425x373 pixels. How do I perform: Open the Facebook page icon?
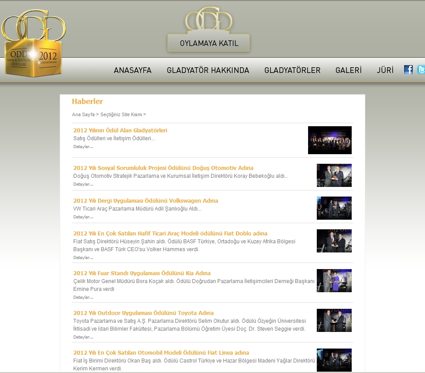[x=408, y=70]
